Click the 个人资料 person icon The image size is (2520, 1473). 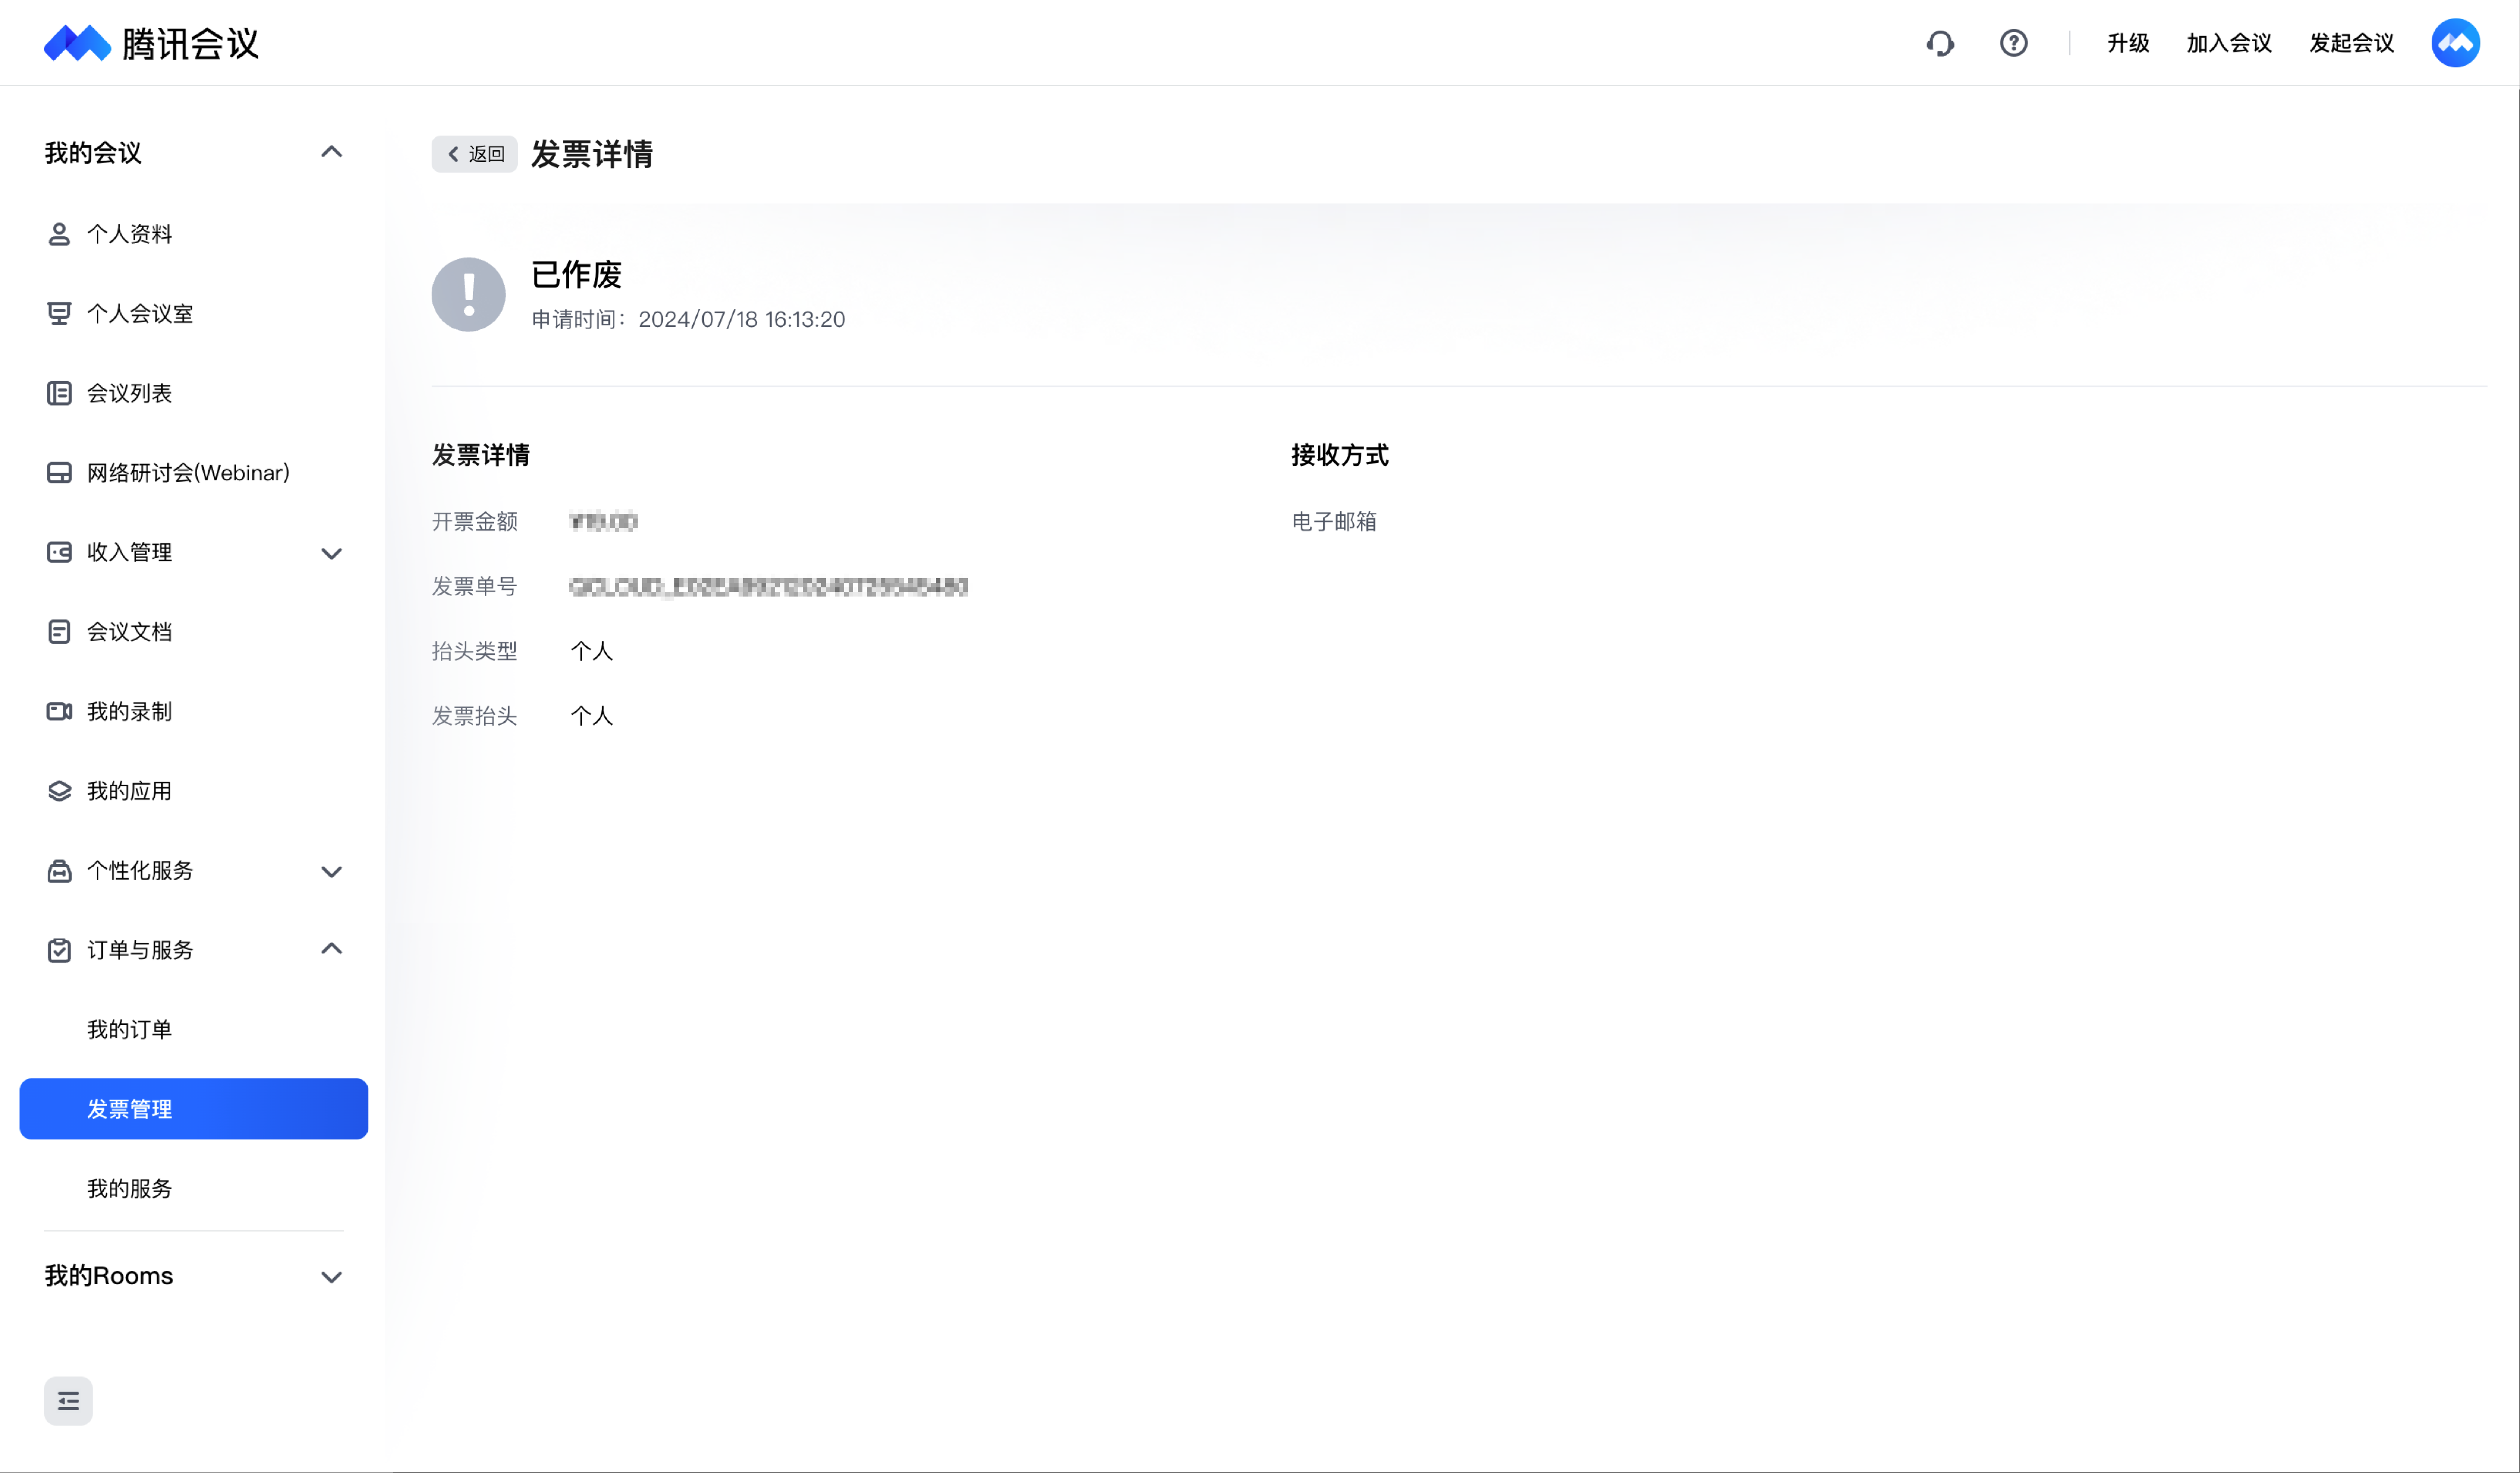[59, 234]
